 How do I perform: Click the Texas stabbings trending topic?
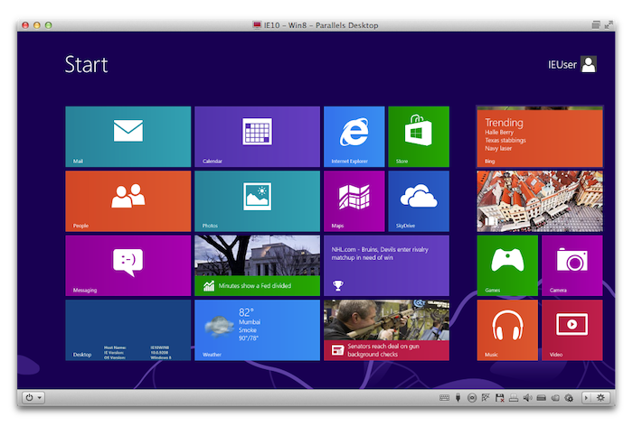tap(505, 140)
